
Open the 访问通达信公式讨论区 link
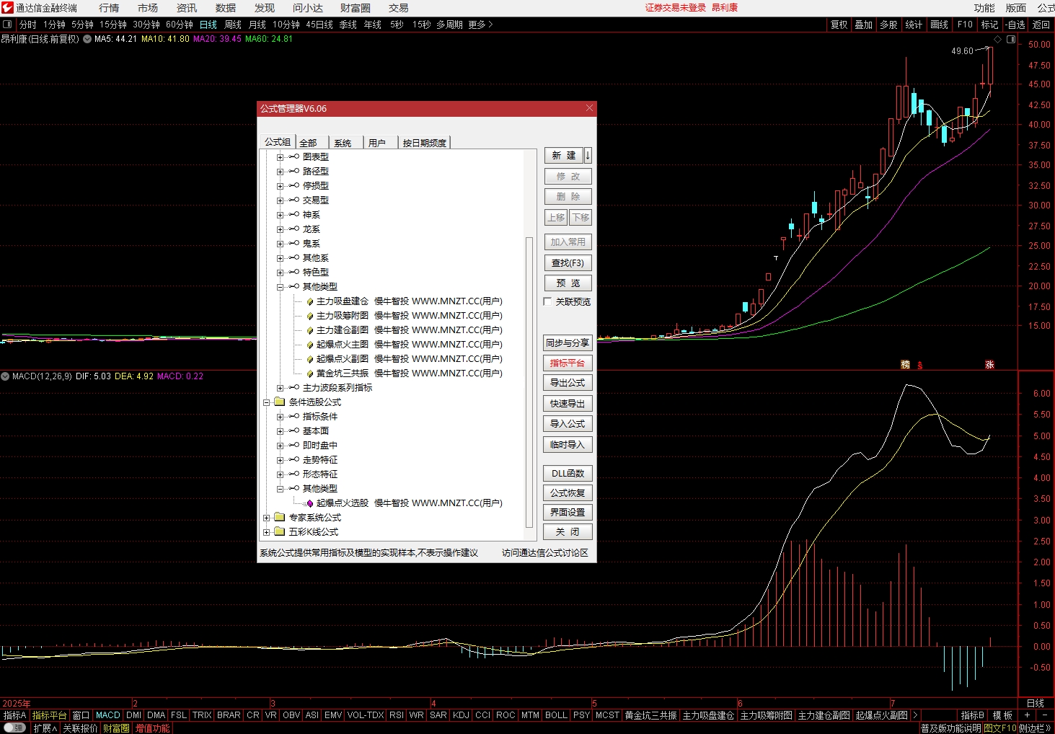coord(545,553)
